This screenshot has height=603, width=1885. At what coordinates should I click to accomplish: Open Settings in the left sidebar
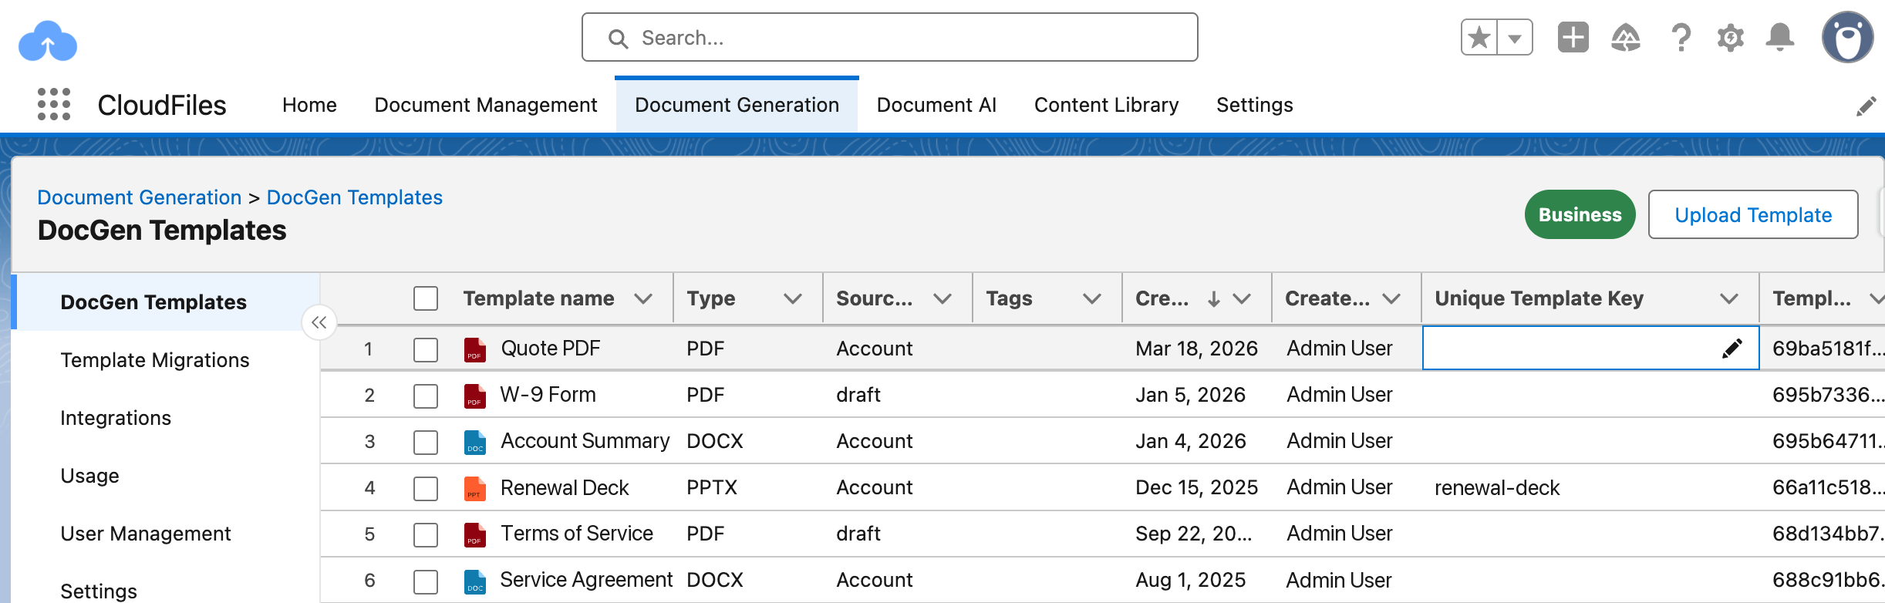click(x=99, y=591)
